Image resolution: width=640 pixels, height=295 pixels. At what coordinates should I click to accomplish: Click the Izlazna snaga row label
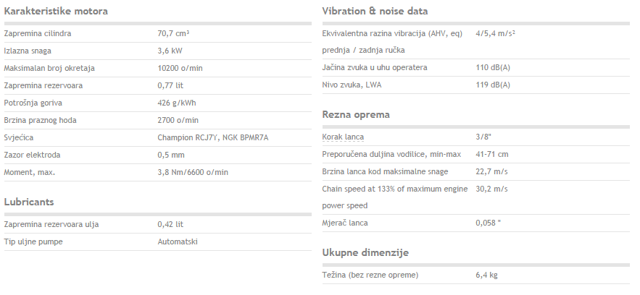28,51
